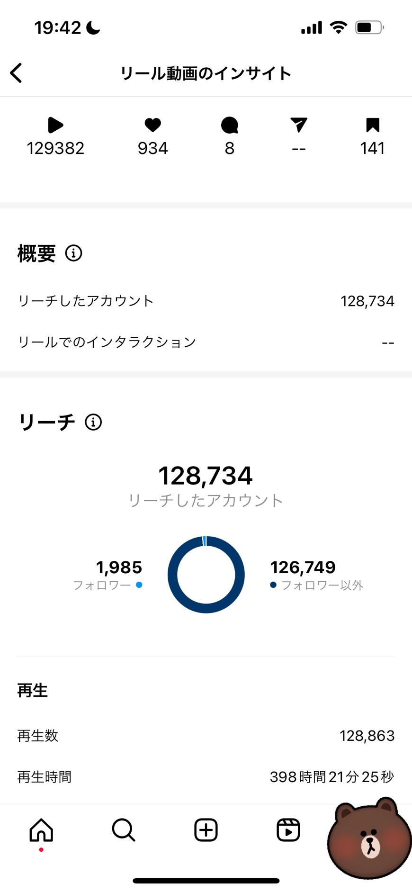Tap the shares paper plane icon
This screenshot has height=892, width=412.
(299, 125)
